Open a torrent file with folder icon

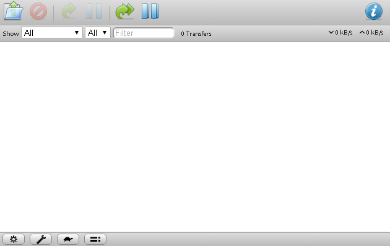coord(14,11)
